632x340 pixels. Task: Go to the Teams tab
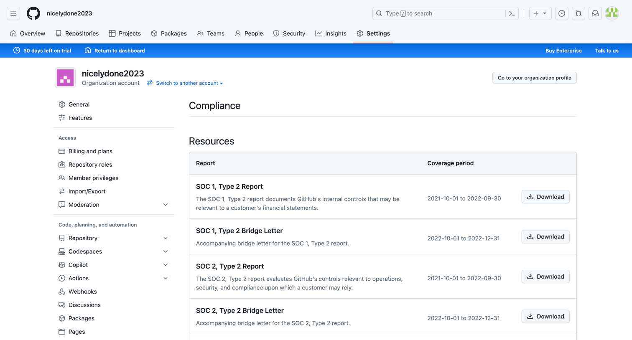[211, 33]
